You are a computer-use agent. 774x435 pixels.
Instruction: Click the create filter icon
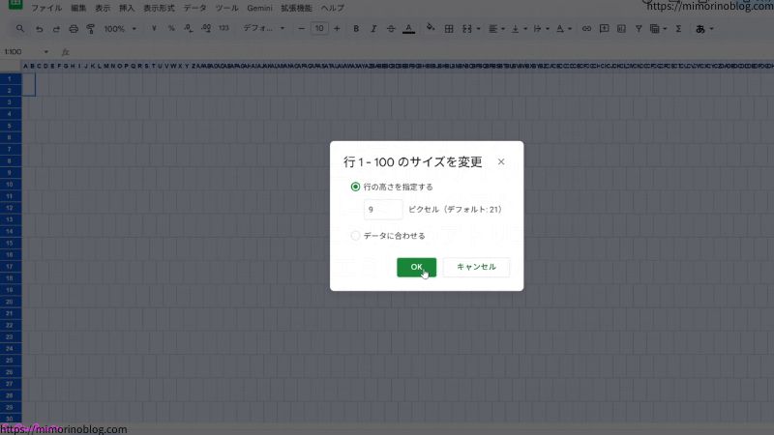639,29
